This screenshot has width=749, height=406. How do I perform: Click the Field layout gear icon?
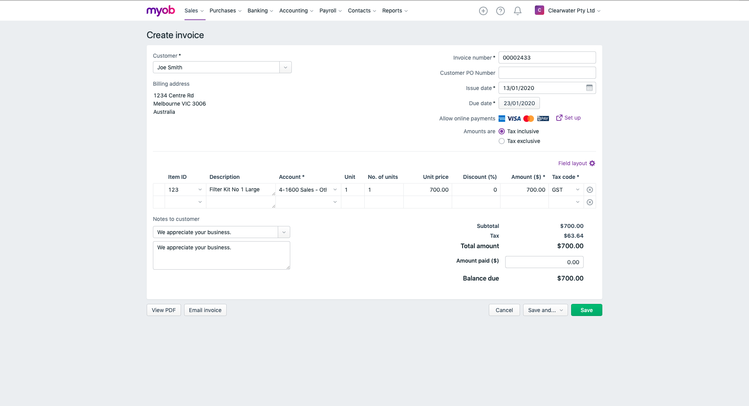592,163
